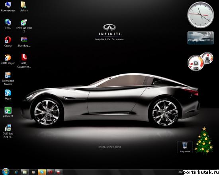This screenshot has height=175, width=219.
Task: Click the Christmas tree gadget
Action: tap(204, 140)
